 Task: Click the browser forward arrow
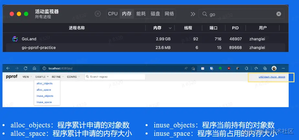pyautogui.click(x=17, y=68)
